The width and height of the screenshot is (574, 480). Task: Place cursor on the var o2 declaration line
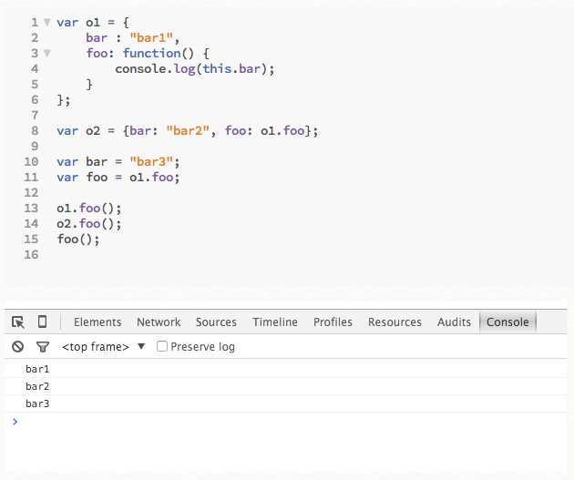(188, 130)
